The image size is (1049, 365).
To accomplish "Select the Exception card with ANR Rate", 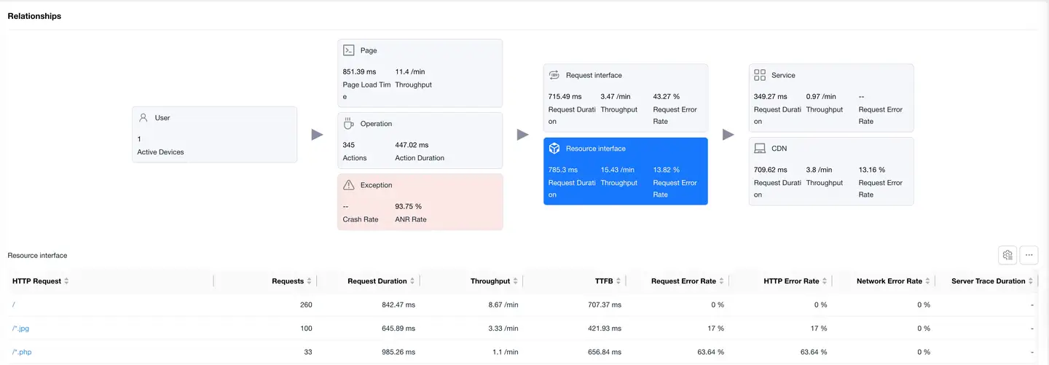I will (420, 202).
